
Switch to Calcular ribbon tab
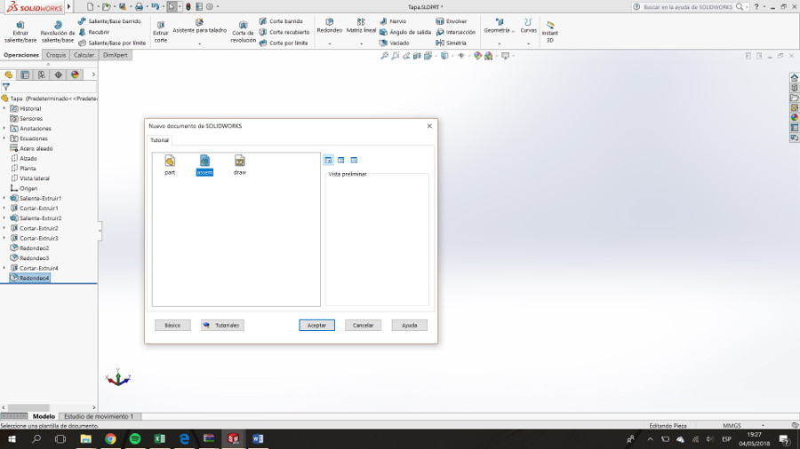[84, 55]
